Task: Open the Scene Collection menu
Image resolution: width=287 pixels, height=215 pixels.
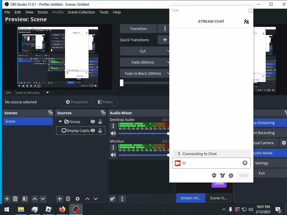Action: tap(81, 12)
